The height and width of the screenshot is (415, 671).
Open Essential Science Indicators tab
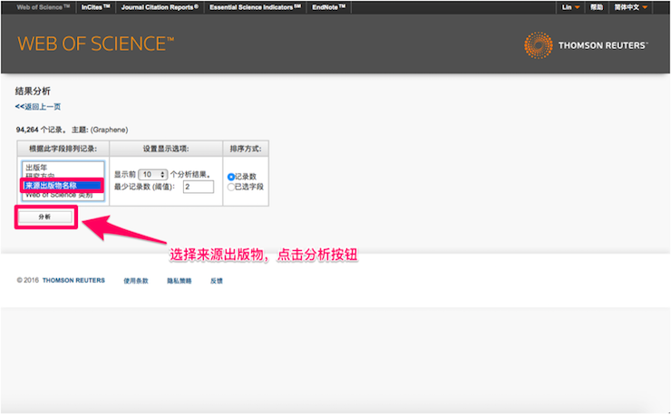pos(255,7)
